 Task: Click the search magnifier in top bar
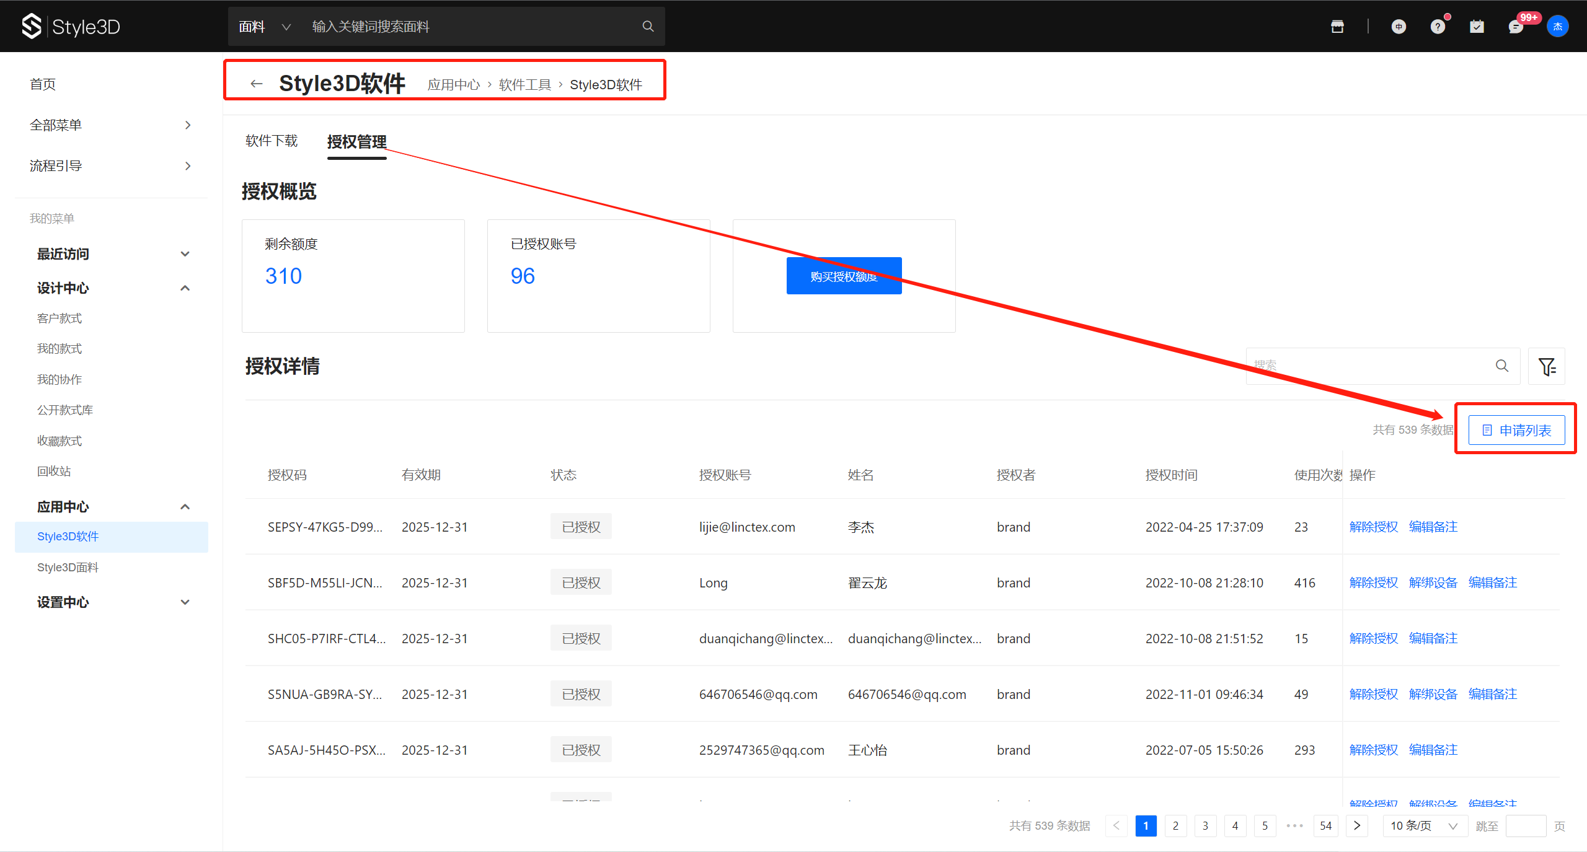(x=648, y=26)
